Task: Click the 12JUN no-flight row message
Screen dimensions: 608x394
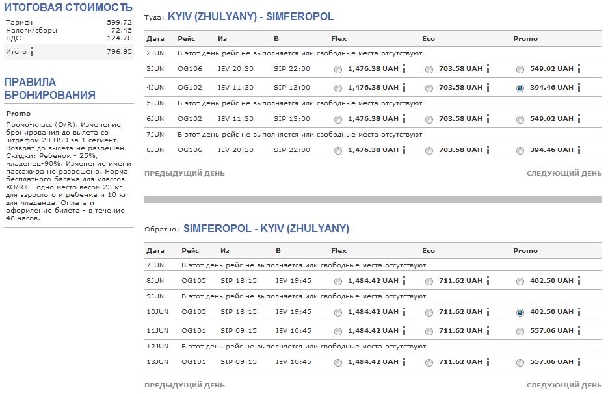Action: 304,347
